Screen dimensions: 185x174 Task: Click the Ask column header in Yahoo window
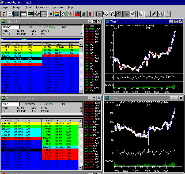click(x=59, y=44)
